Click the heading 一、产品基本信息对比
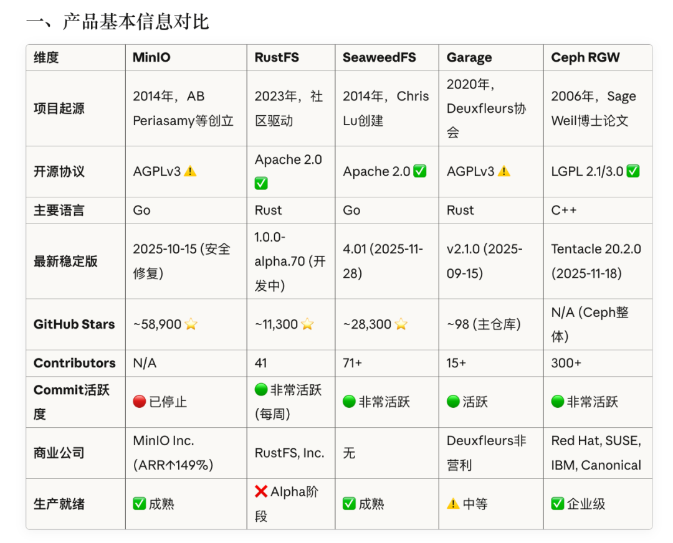673x543 pixels. (118, 22)
